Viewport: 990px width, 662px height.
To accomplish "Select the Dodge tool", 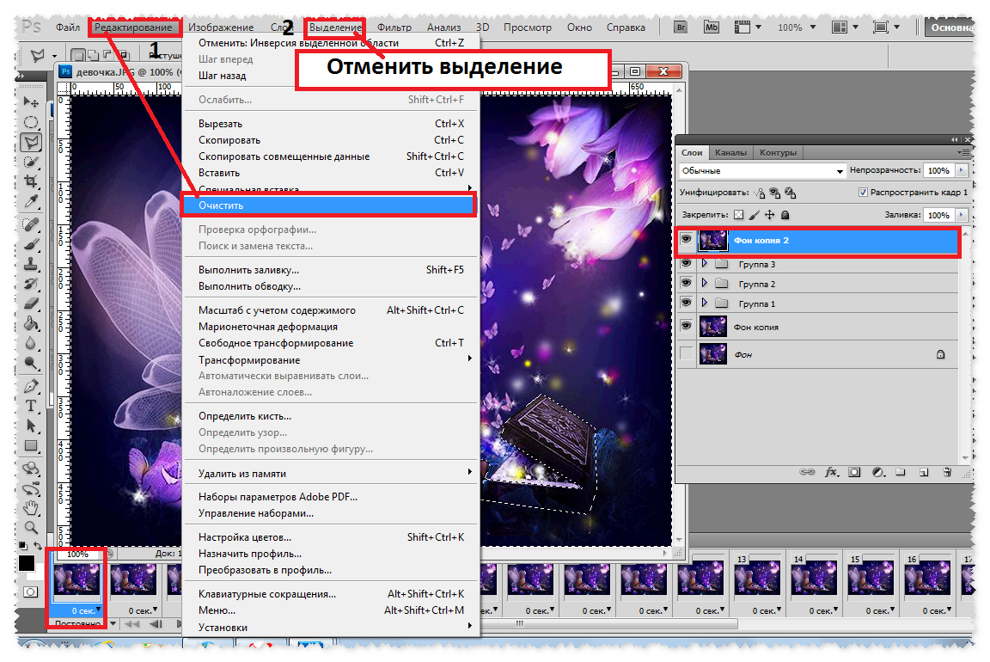I will pyautogui.click(x=30, y=363).
